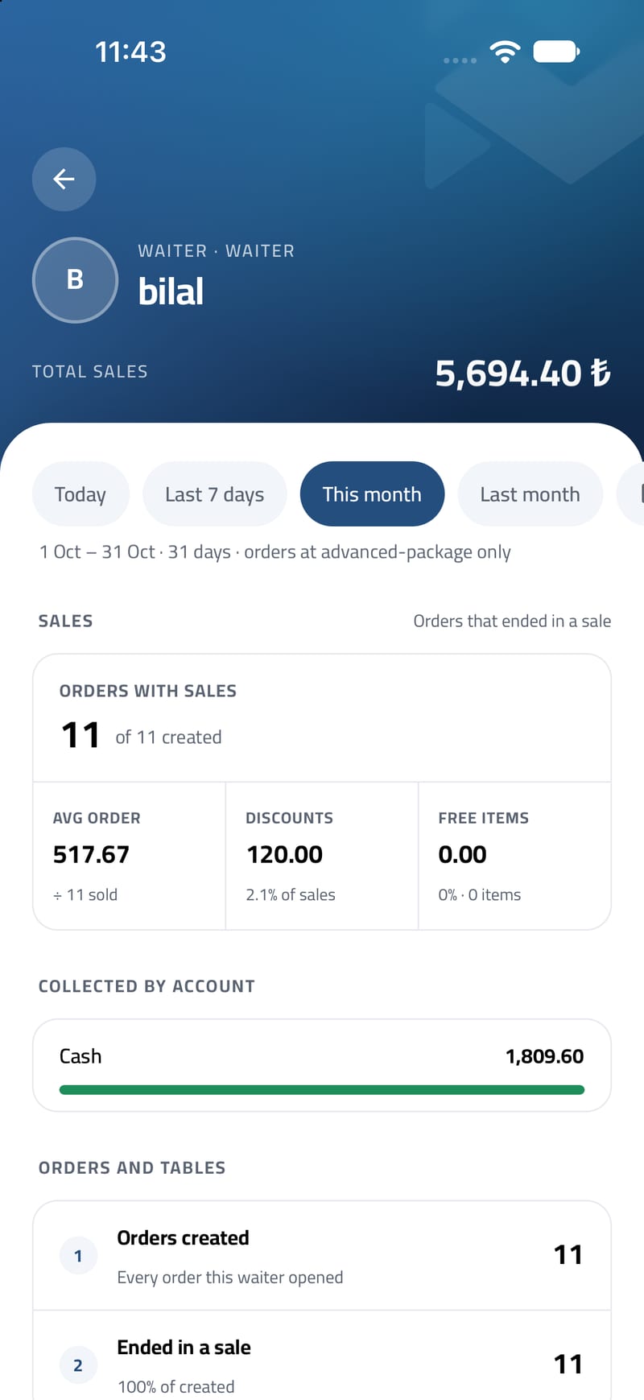Image resolution: width=644 pixels, height=1400 pixels.
Task: Tap the back arrow button
Action: coord(64,179)
